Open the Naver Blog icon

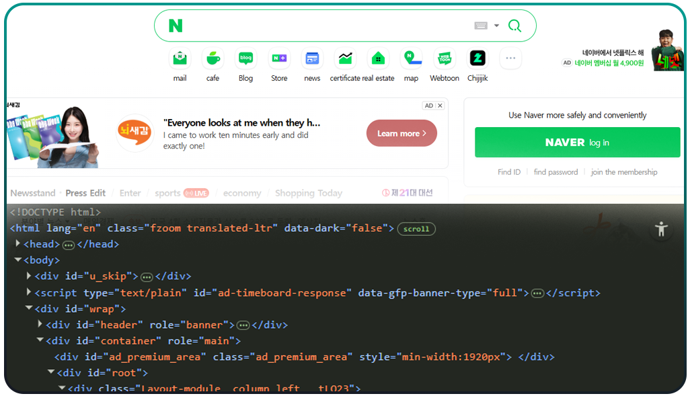pyautogui.click(x=245, y=58)
